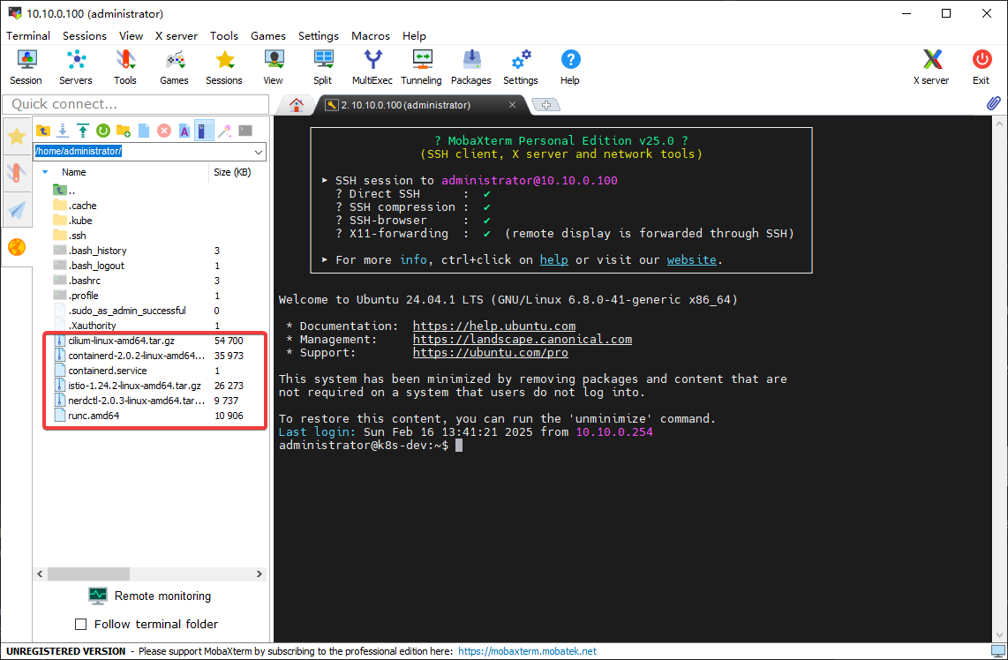Create a new file with blue page icon

click(144, 131)
